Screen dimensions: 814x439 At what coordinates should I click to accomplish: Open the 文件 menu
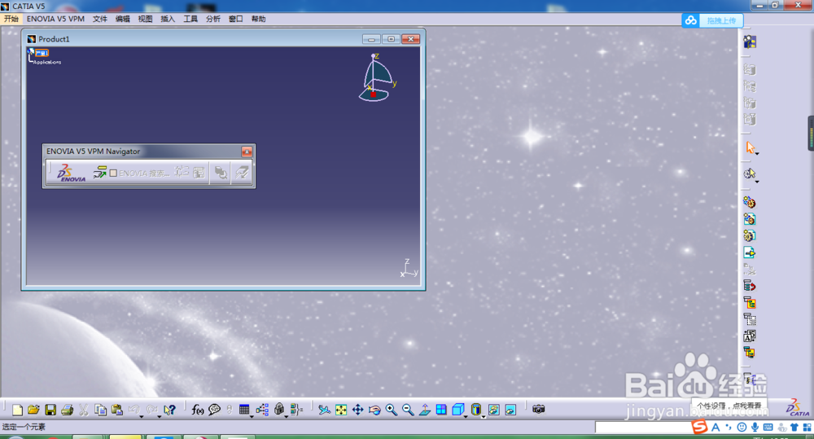[99, 19]
